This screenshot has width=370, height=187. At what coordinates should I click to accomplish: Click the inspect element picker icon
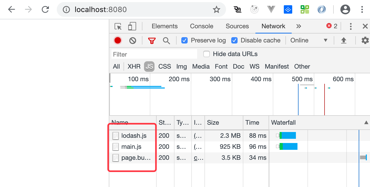point(118,26)
